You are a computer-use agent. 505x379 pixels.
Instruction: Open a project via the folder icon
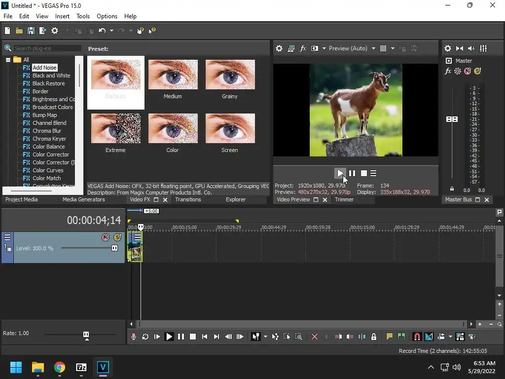point(19,31)
